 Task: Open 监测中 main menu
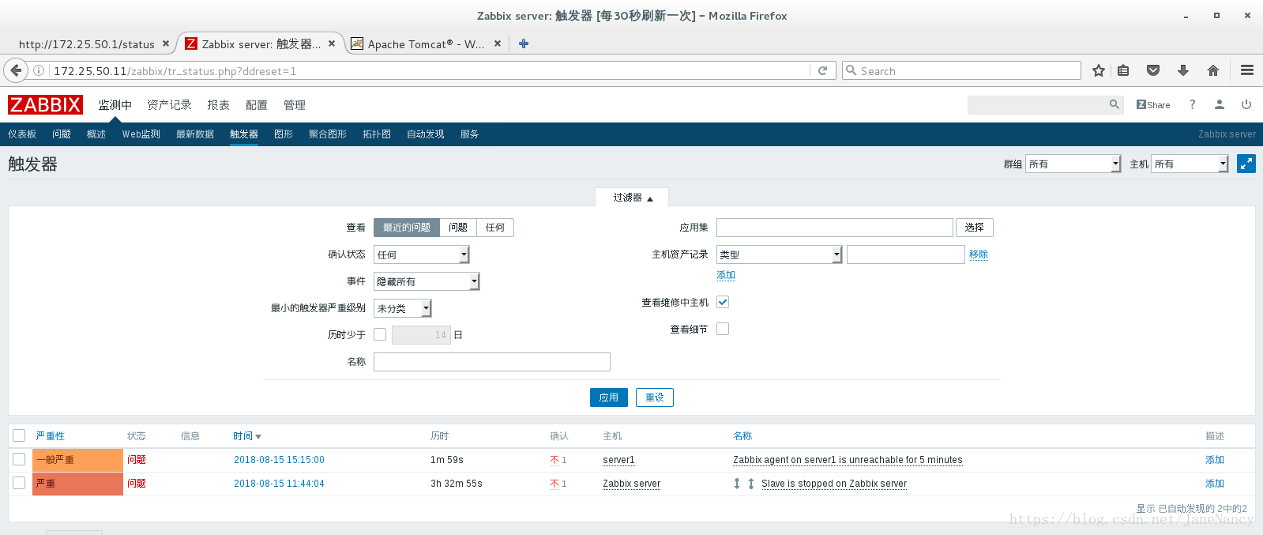[x=115, y=105]
